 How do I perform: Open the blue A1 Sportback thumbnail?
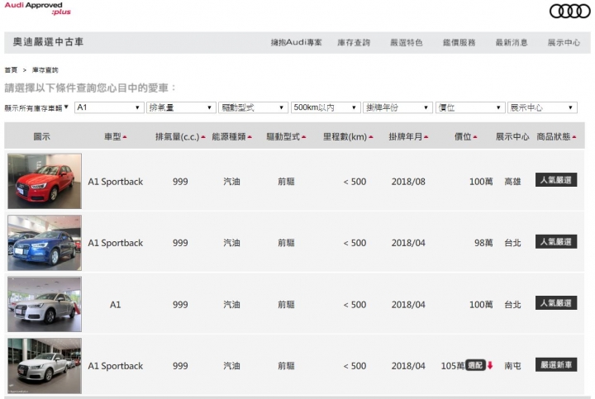(x=45, y=243)
